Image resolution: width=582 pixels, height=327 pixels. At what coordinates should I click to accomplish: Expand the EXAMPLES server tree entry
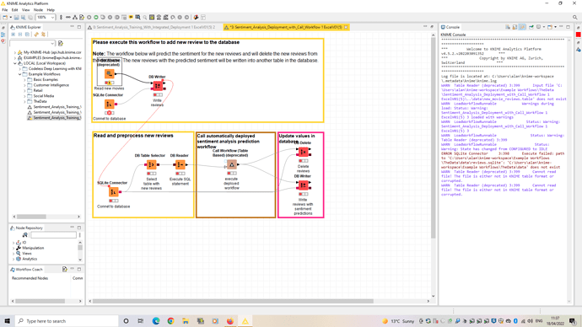[x=15, y=58]
